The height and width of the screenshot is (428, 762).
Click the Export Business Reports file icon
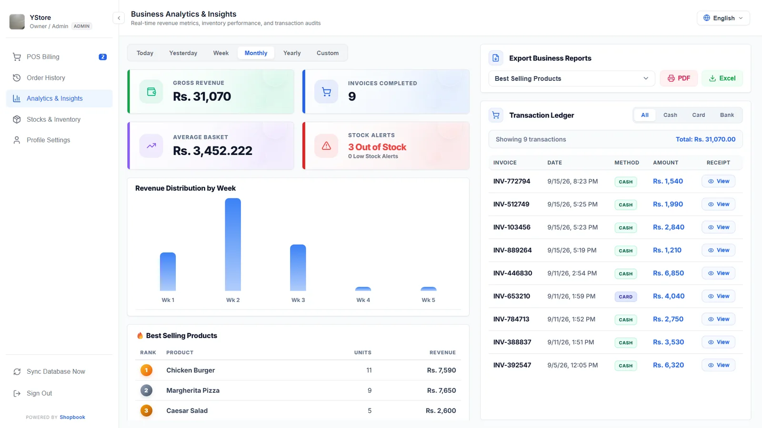click(496, 58)
